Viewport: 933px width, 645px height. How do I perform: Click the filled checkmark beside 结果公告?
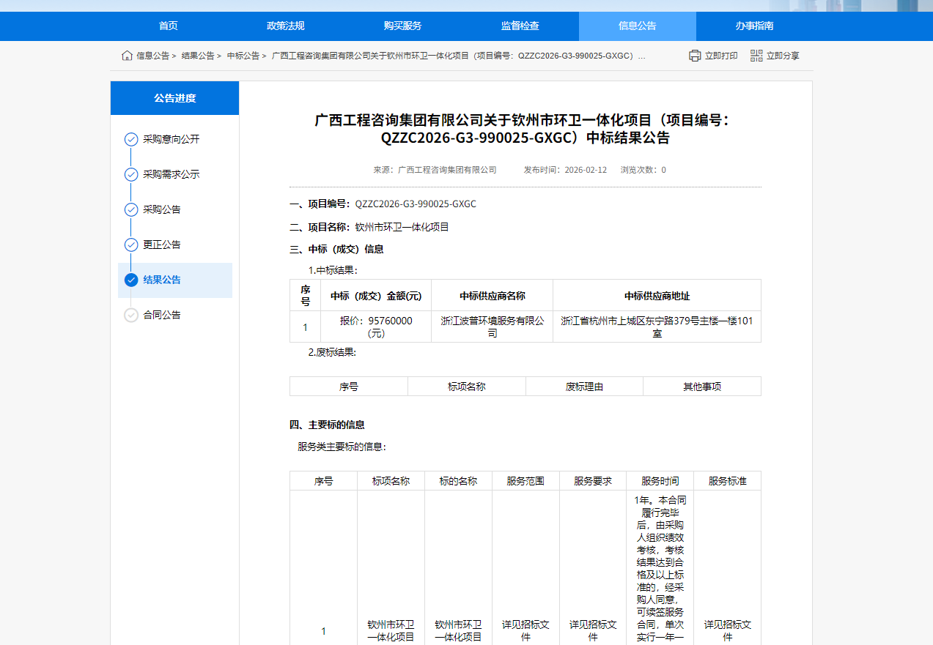[131, 280]
